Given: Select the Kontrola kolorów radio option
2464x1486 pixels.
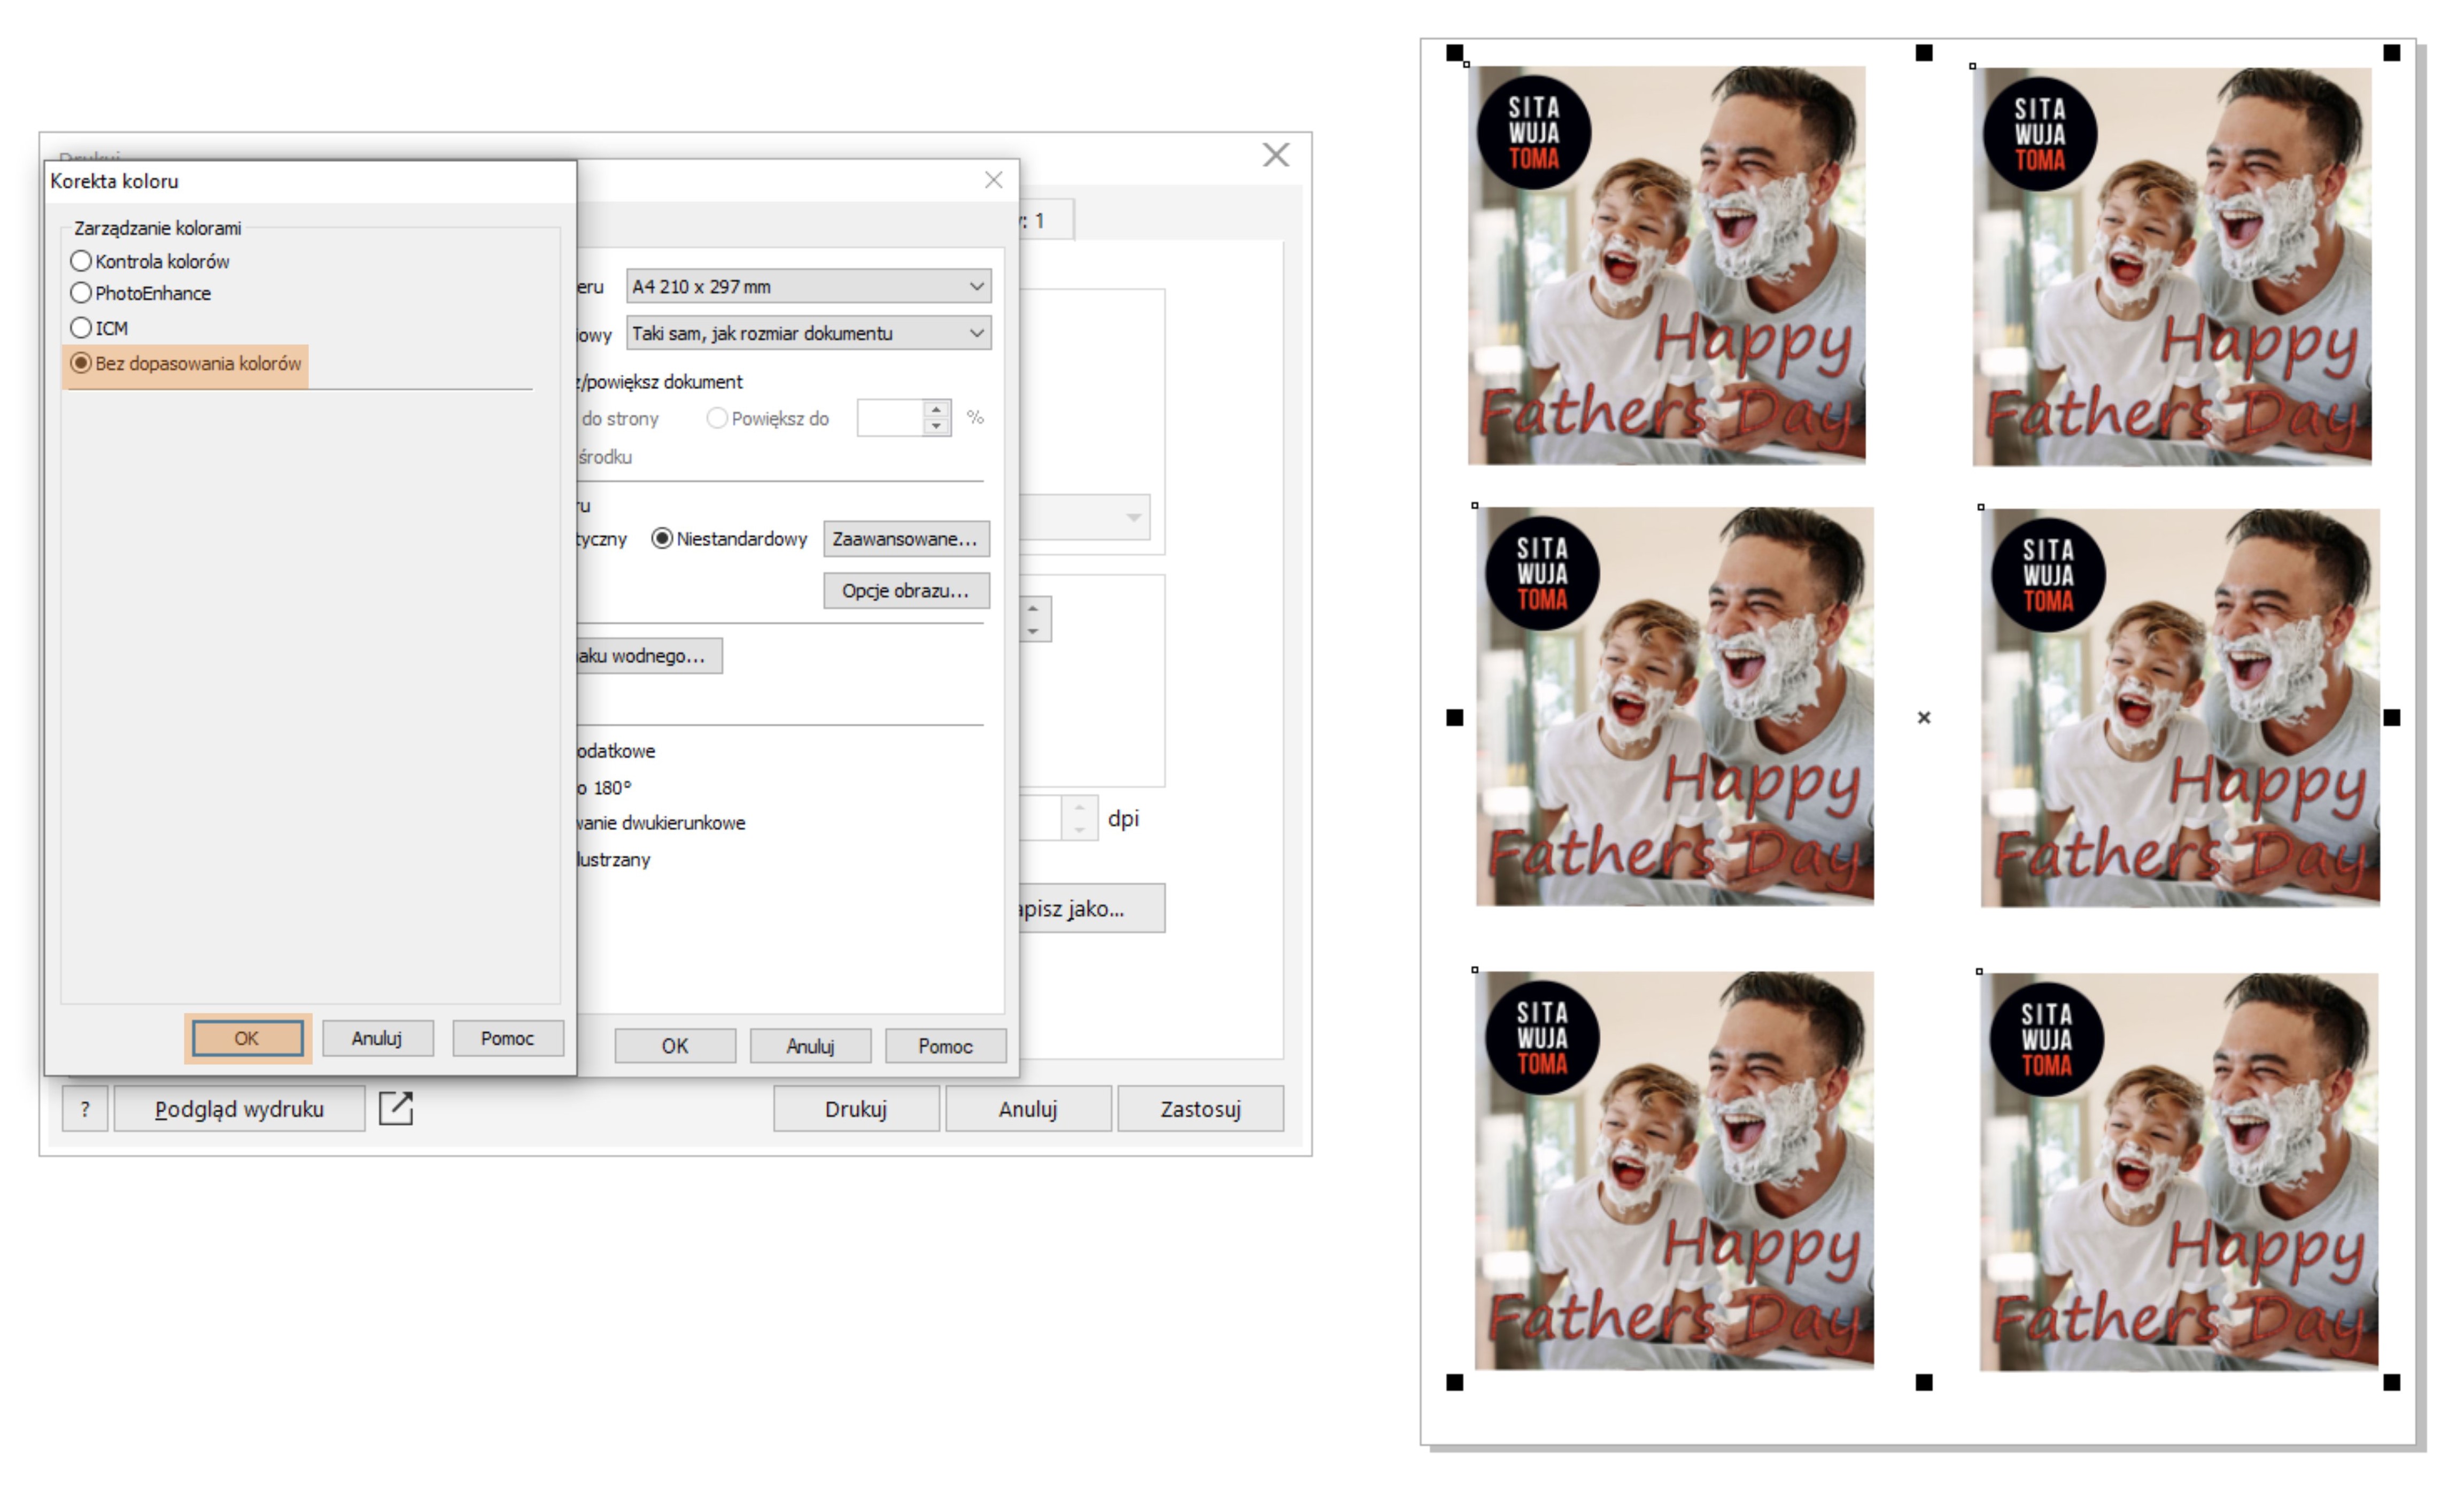Looking at the screenshot, I should 81,261.
